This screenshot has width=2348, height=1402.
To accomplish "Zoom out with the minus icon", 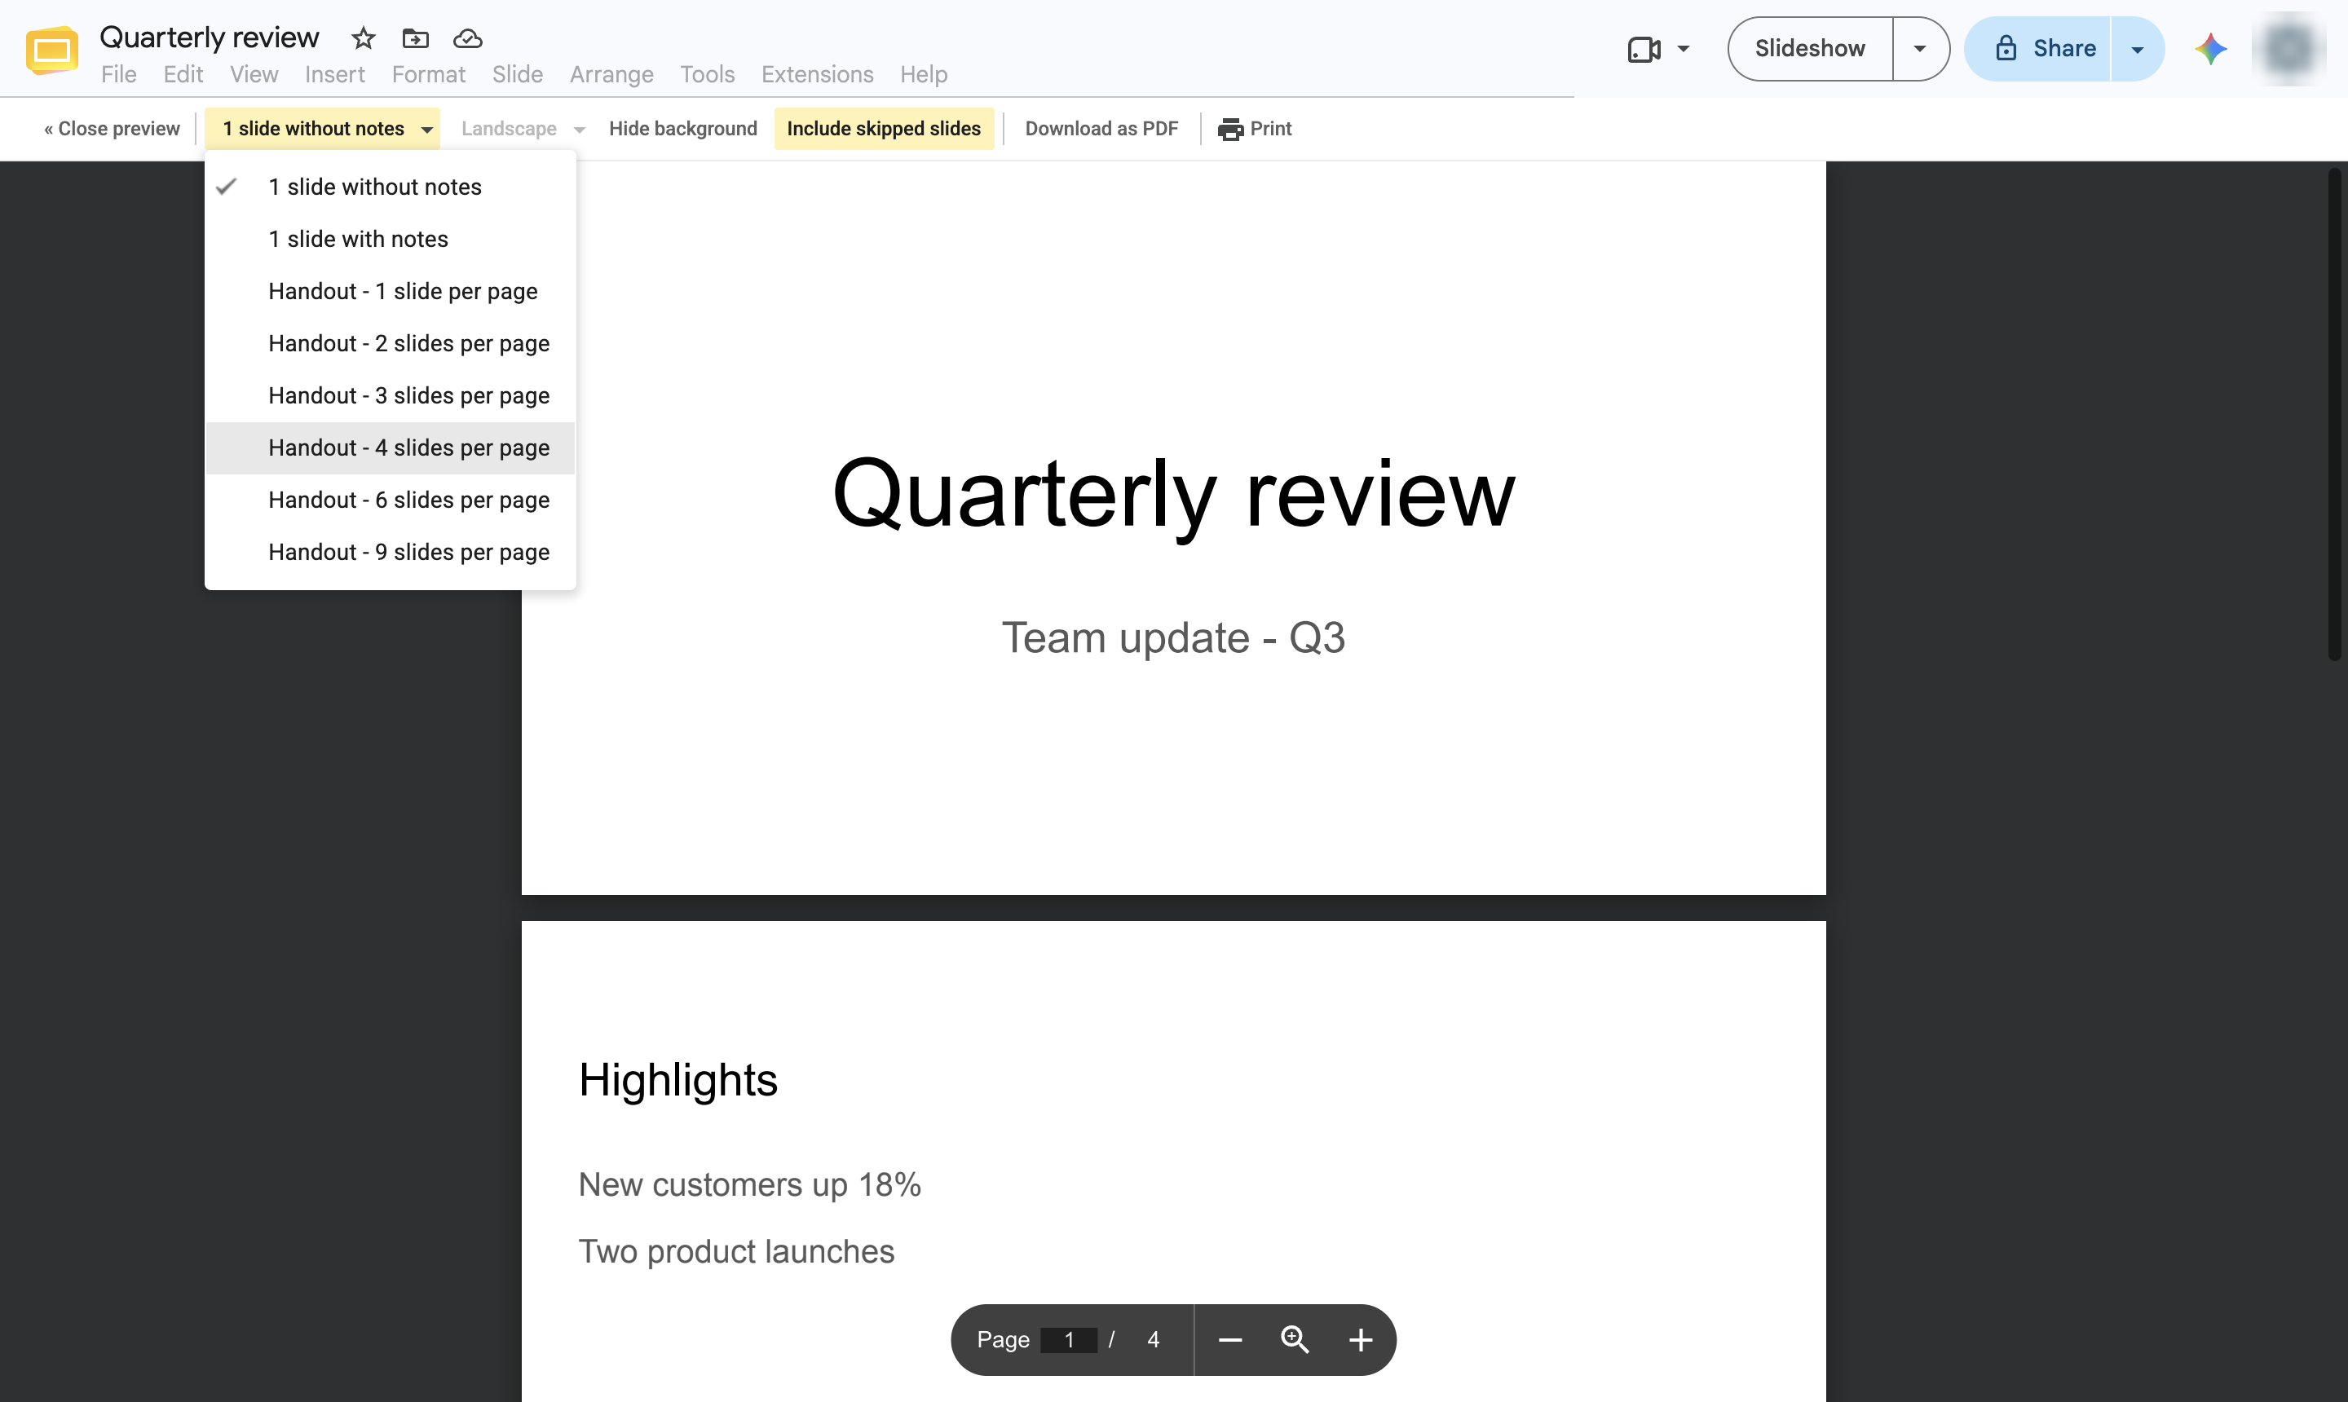I will [x=1229, y=1340].
